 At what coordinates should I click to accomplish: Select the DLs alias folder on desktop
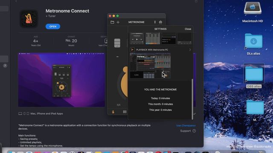click(x=253, y=41)
